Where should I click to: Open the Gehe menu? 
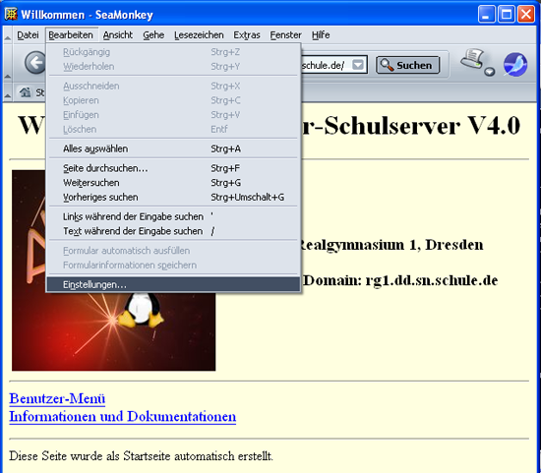coord(153,35)
